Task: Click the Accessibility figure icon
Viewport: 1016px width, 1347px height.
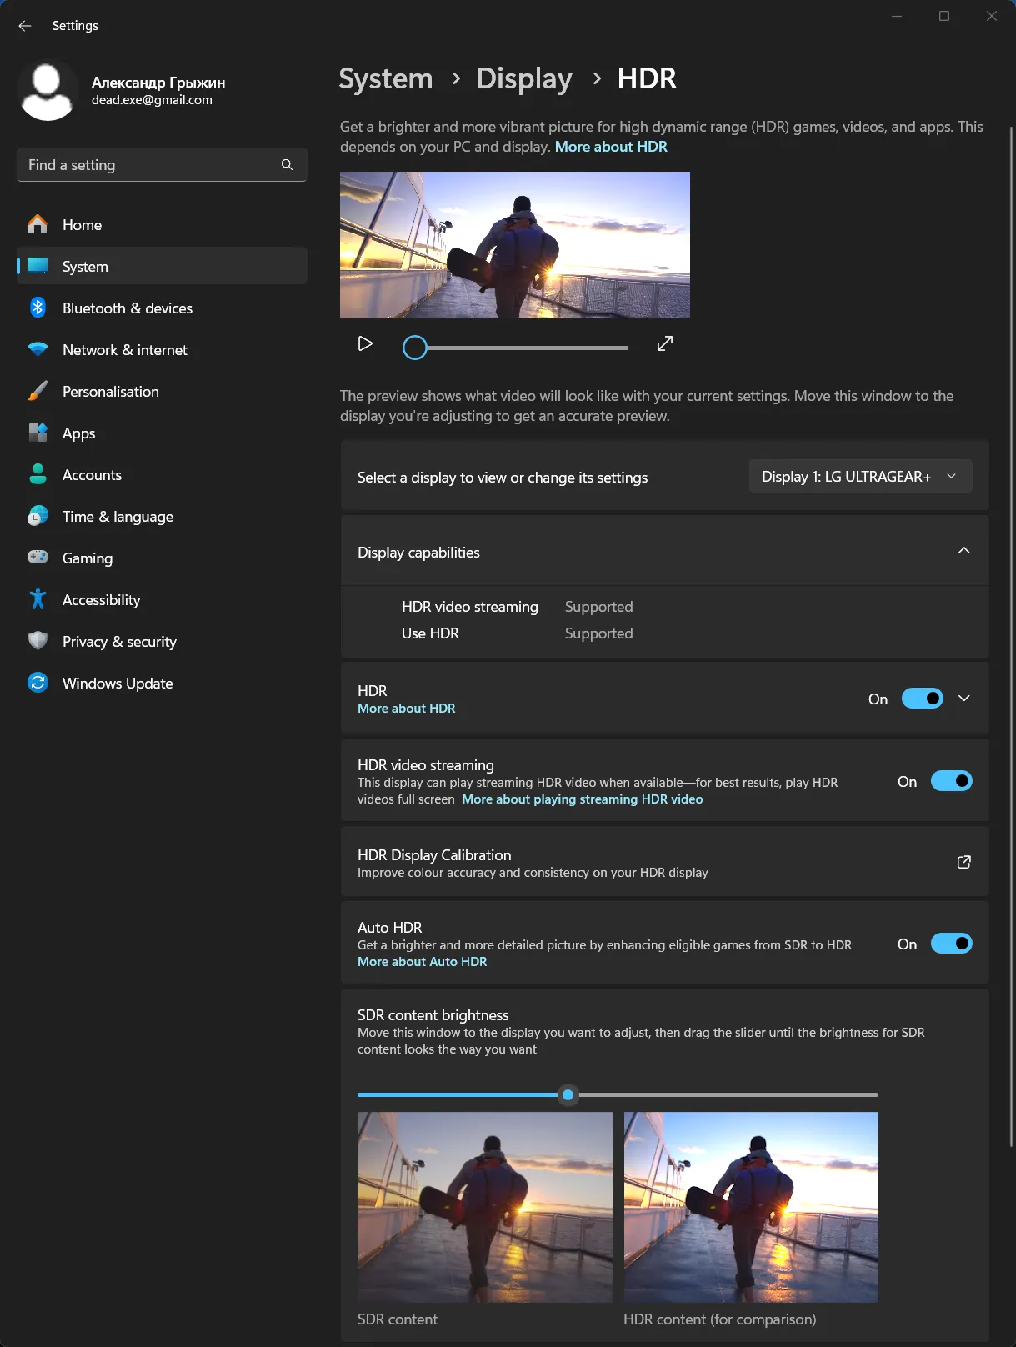Action: pyautogui.click(x=38, y=599)
